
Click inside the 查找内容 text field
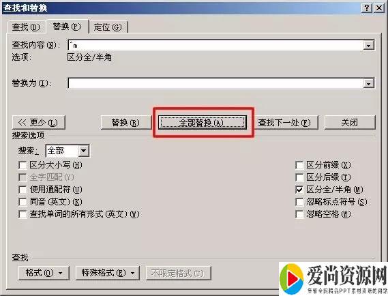point(215,45)
